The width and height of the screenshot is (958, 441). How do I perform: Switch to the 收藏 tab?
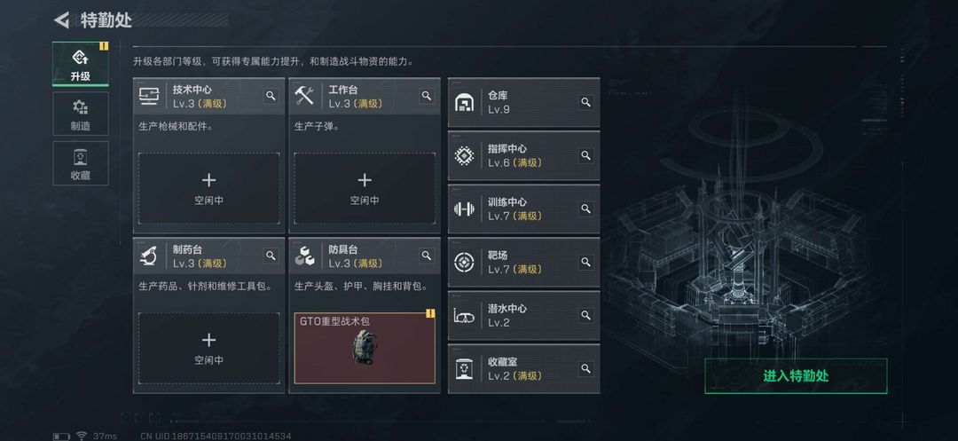tap(81, 163)
